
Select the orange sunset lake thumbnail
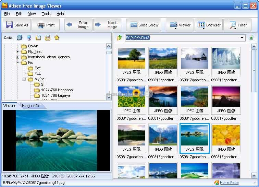[163, 97]
